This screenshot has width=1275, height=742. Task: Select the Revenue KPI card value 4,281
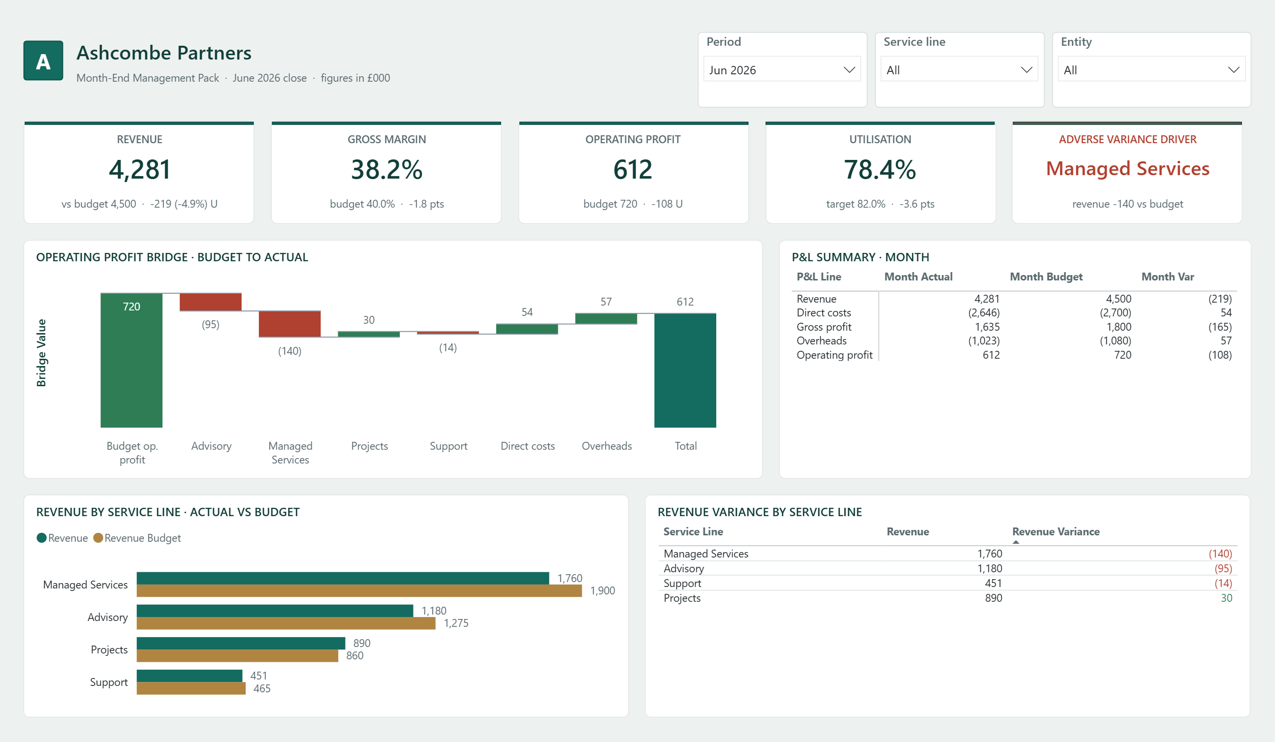[140, 169]
